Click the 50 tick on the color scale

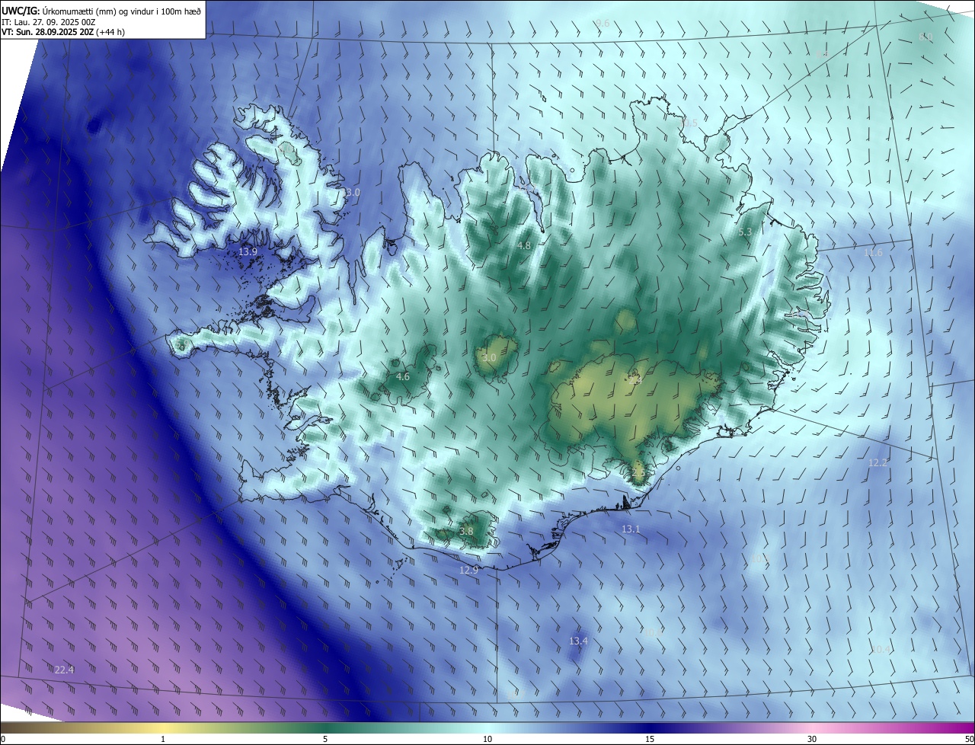970,740
